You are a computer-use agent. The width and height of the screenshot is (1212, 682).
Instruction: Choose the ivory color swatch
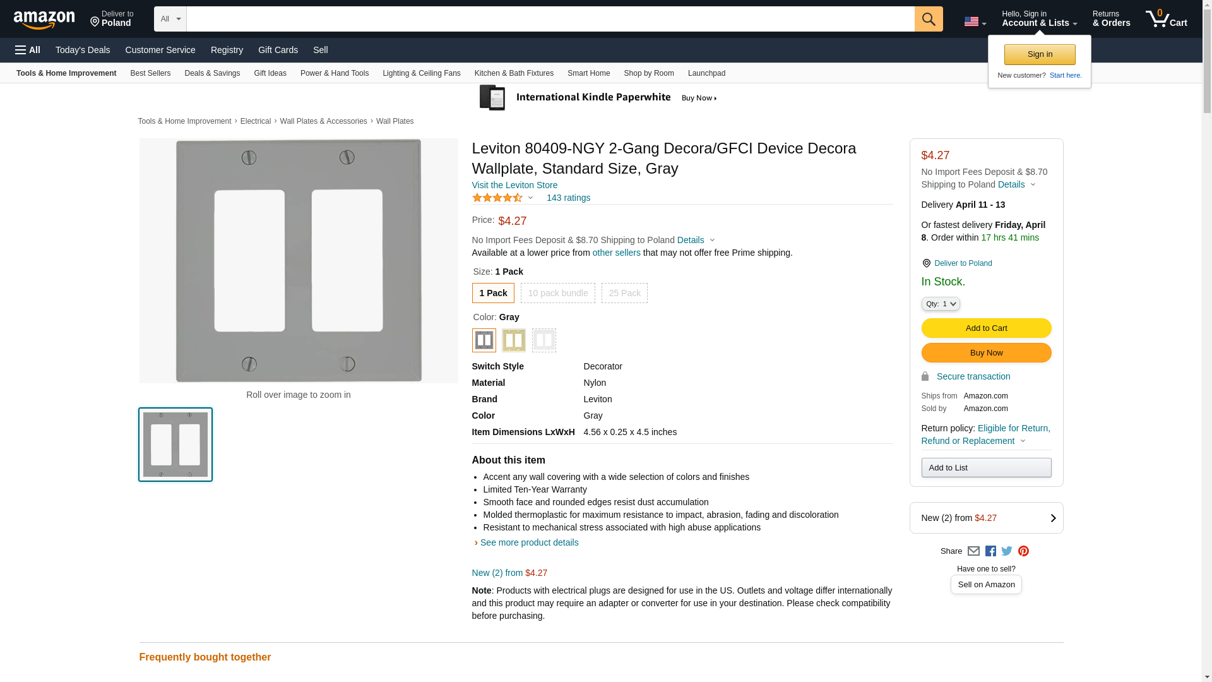pos(513,340)
